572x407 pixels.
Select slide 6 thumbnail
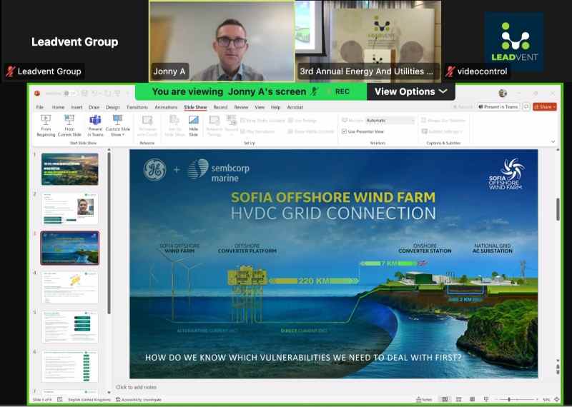[69, 366]
